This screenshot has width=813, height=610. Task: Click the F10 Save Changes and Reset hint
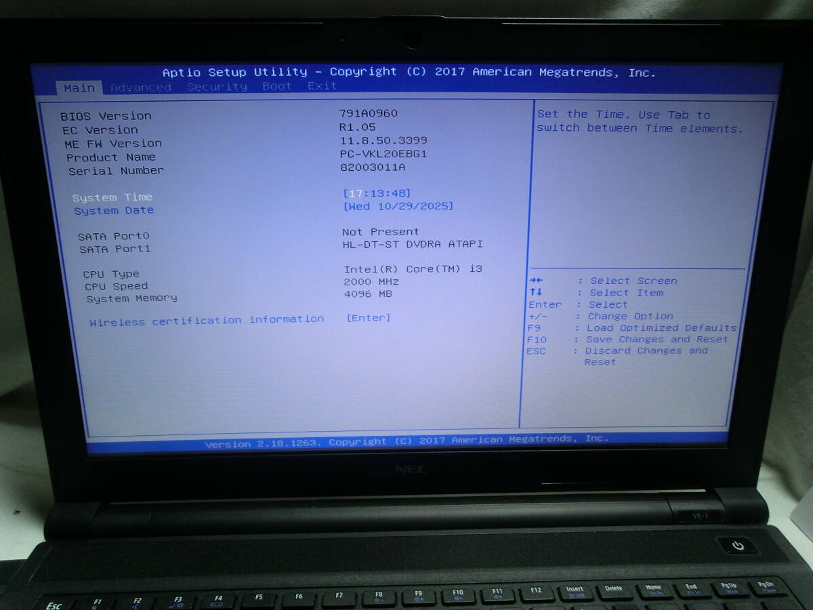click(627, 340)
